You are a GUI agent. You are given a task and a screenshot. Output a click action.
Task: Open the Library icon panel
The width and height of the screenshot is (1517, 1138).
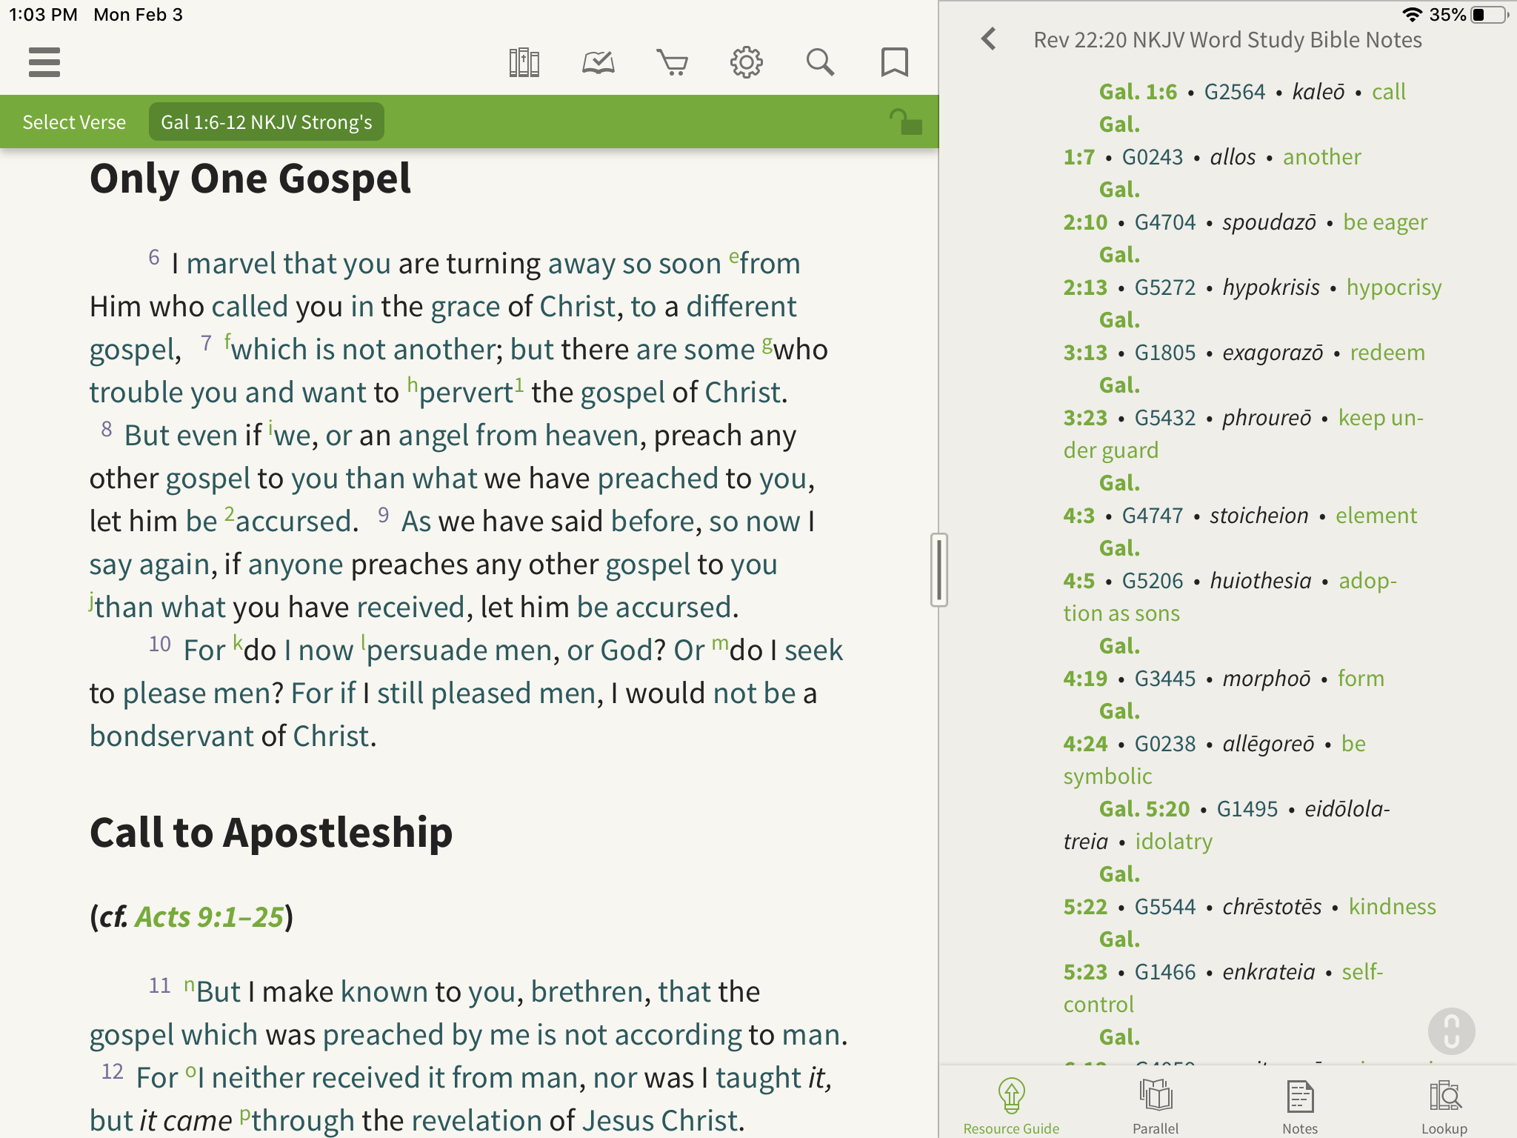click(x=523, y=60)
